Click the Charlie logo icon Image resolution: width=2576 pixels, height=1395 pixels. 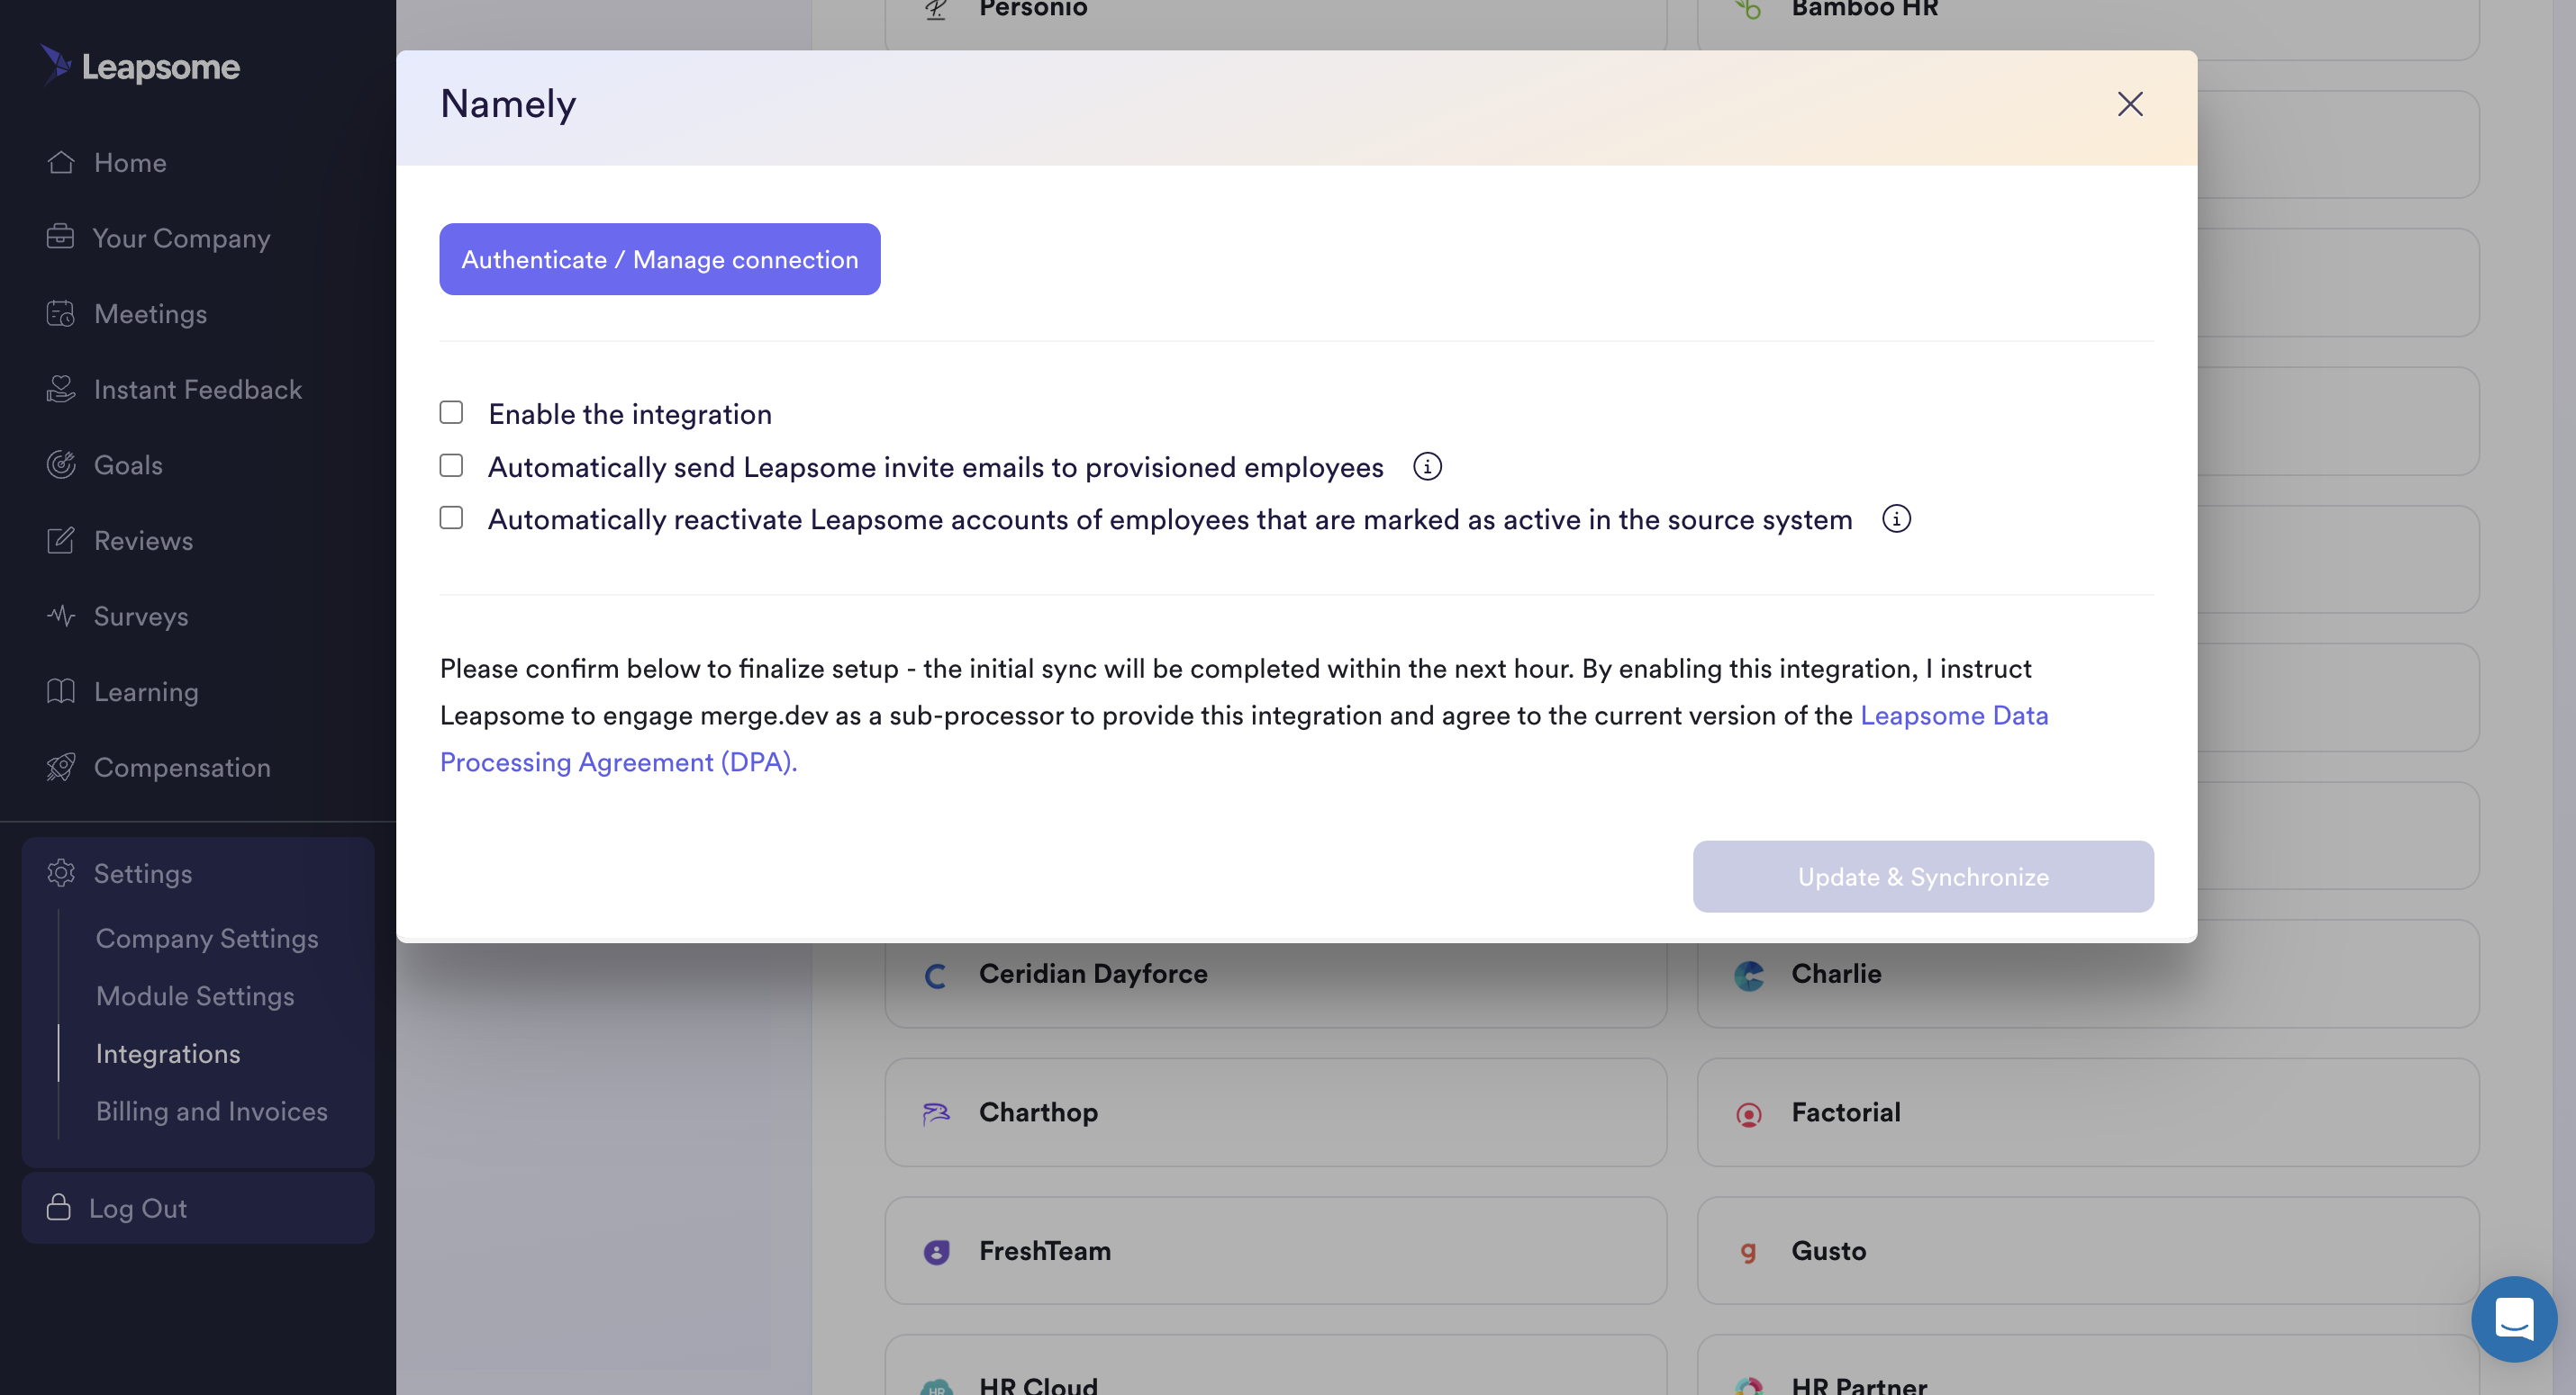1749,976
